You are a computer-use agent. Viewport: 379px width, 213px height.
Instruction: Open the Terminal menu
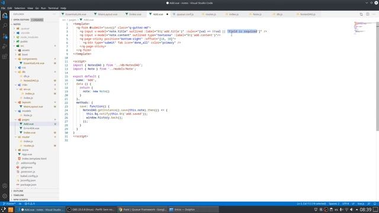tap(53, 8)
